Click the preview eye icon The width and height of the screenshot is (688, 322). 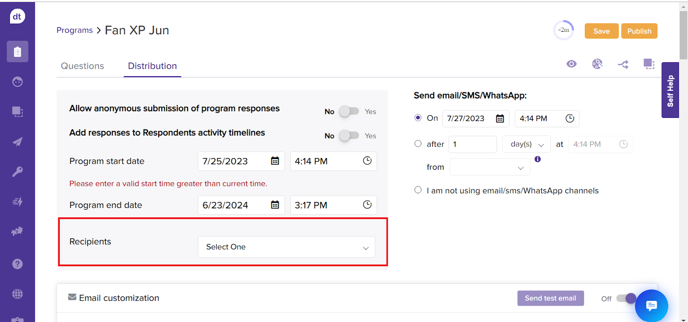tap(571, 64)
